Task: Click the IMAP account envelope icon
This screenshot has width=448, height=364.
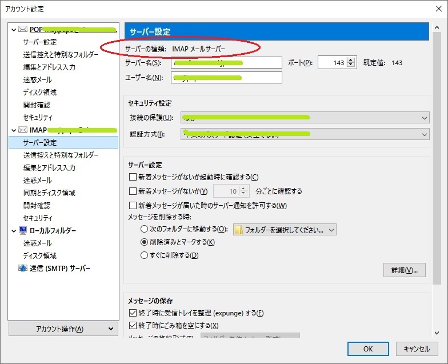Action: 23,130
